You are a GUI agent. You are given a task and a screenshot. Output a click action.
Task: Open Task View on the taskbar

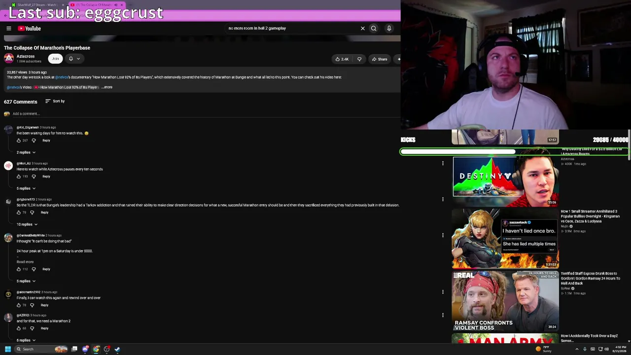(x=74, y=349)
